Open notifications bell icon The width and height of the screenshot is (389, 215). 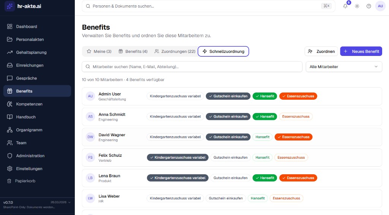tap(345, 6)
